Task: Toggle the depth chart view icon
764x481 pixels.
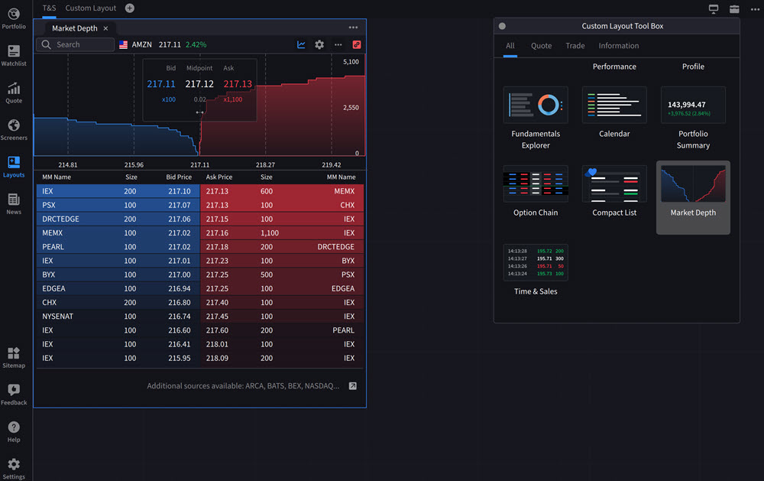Action: tap(301, 45)
